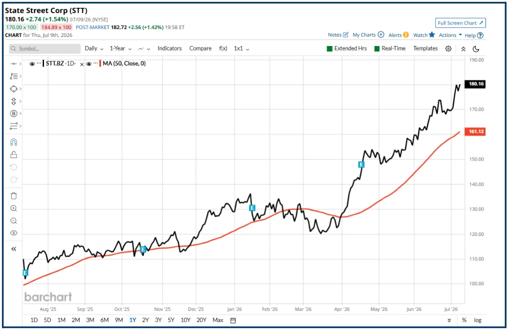Select the 5D range tab

click(47, 320)
